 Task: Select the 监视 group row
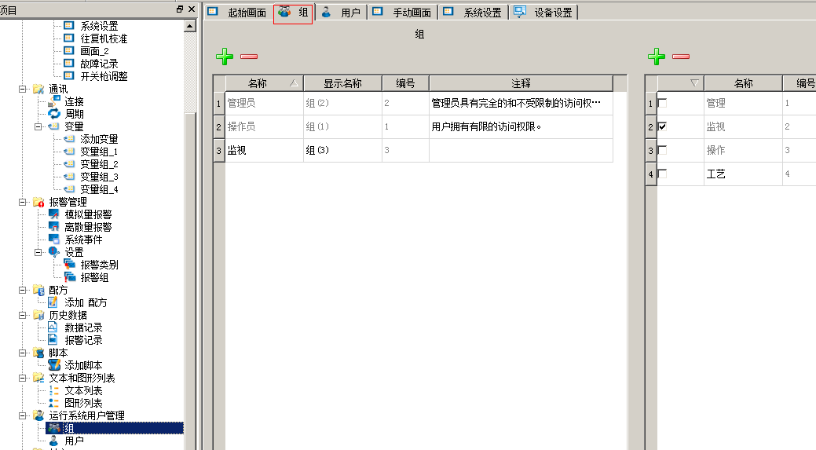coord(414,150)
